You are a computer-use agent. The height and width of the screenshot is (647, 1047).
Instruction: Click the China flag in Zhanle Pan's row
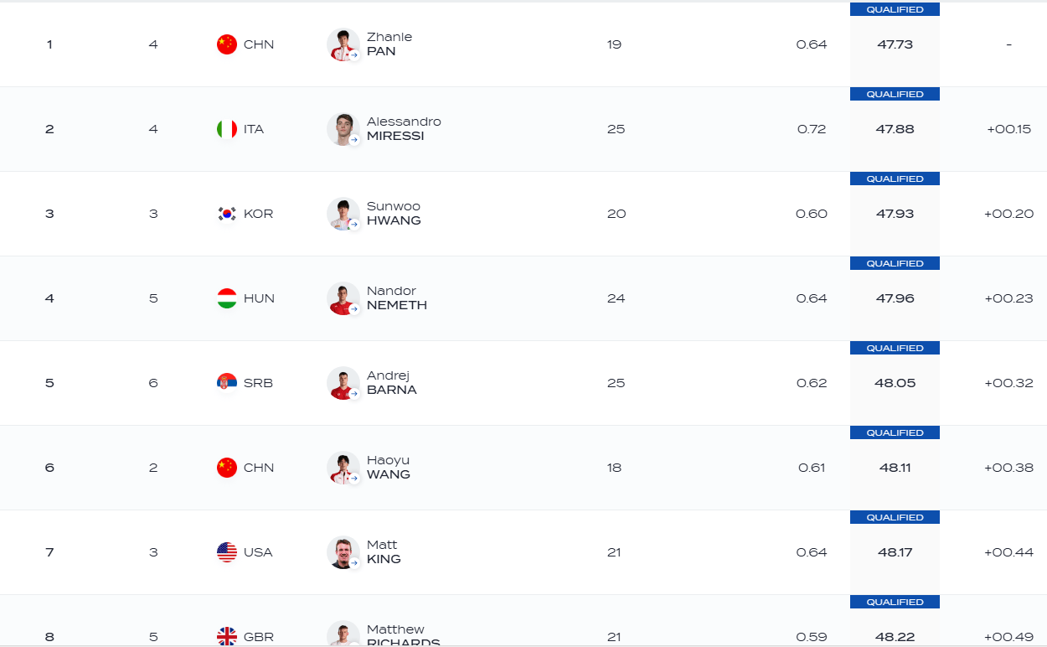[x=227, y=44]
